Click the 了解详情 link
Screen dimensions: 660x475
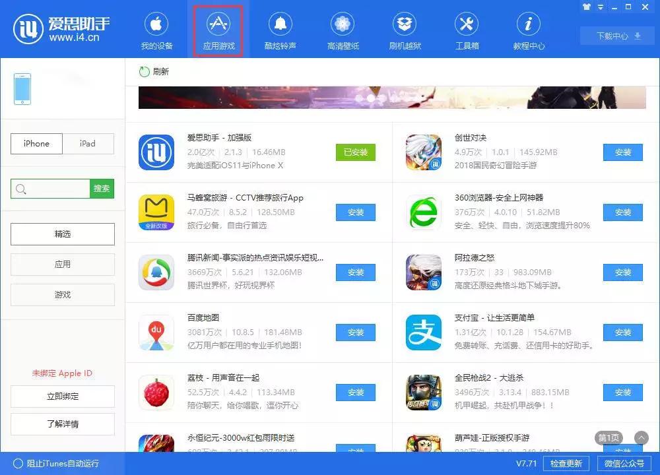coord(62,424)
